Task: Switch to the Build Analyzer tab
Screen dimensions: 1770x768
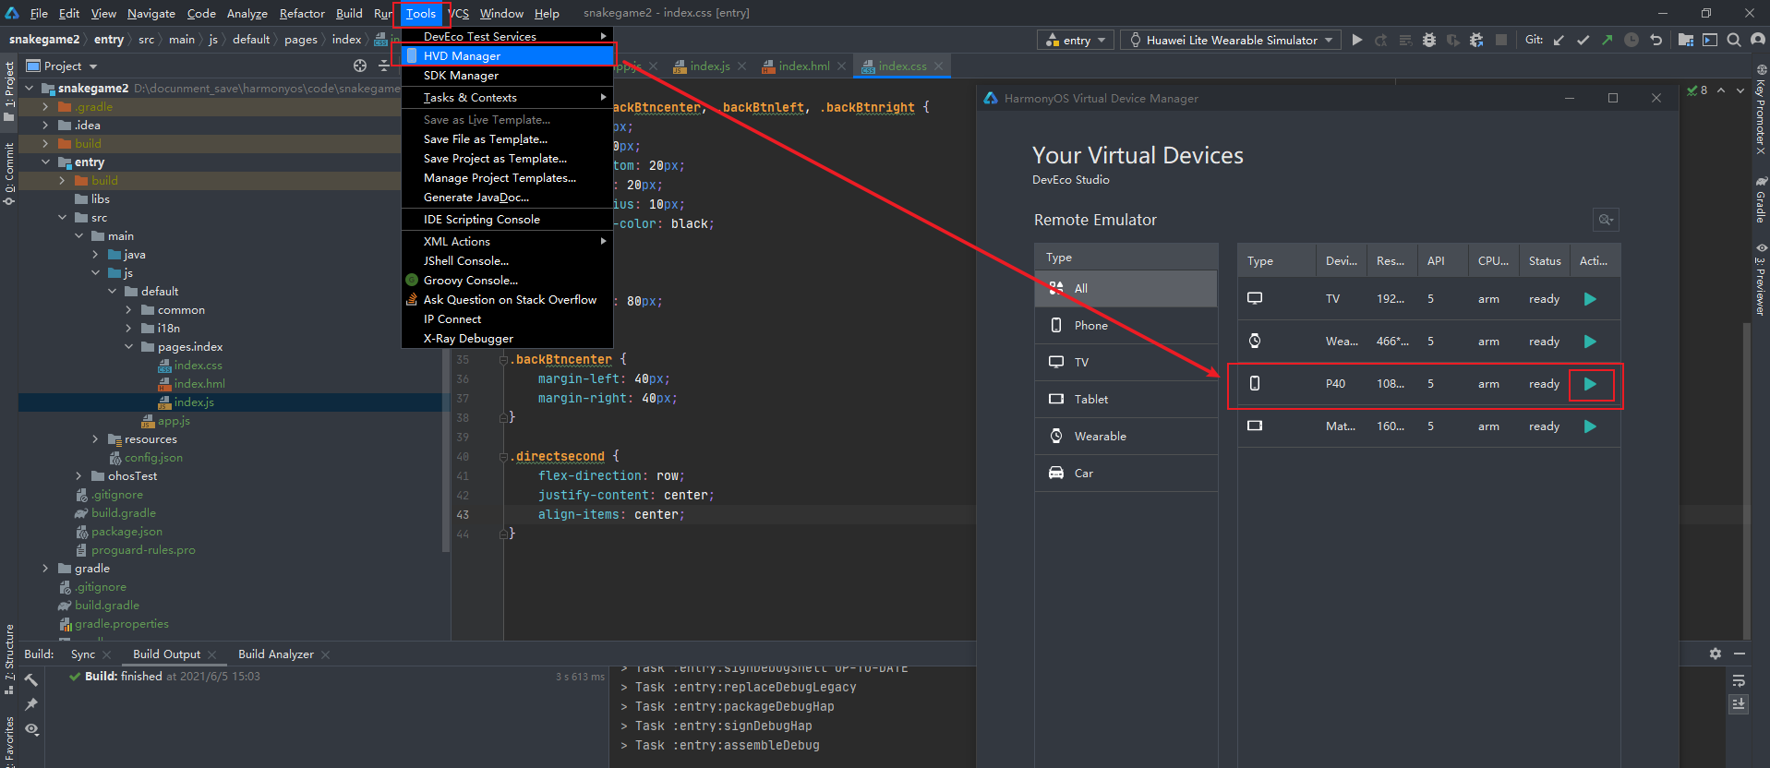Action: [276, 654]
